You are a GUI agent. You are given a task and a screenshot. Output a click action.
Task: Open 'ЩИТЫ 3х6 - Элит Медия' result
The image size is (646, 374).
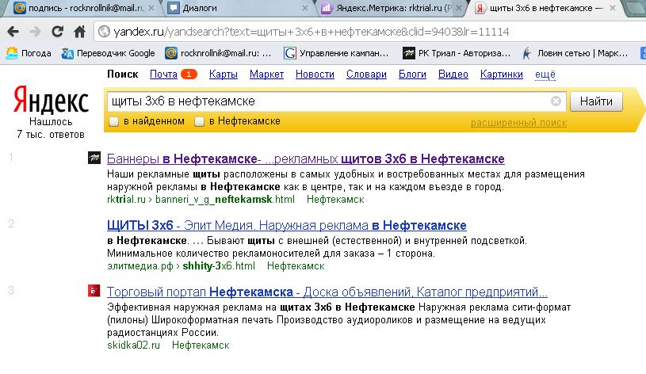(x=286, y=225)
